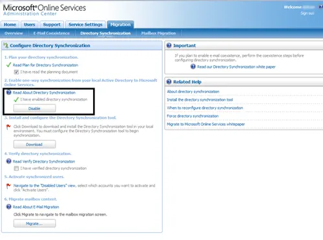Screen dimensions: 323x240
Task: Open the Overview sub-tab
Action: [14, 34]
